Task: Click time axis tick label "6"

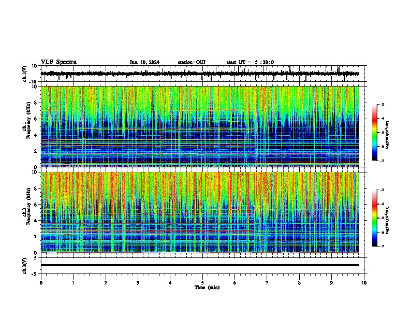Action: [235, 283]
